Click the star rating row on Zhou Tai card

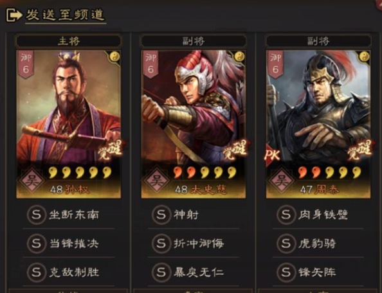329,172
